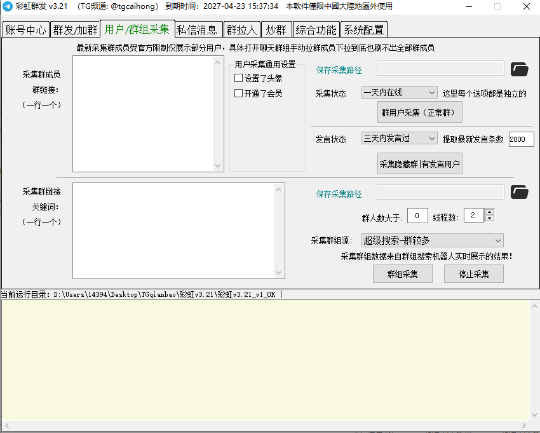Expand the 发言状态 dropdown (三天内发言过)
The image size is (540, 433).
pos(399,139)
